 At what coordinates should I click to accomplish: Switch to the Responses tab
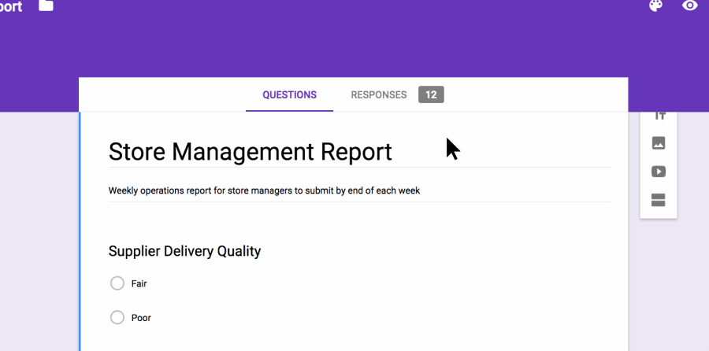click(x=378, y=95)
